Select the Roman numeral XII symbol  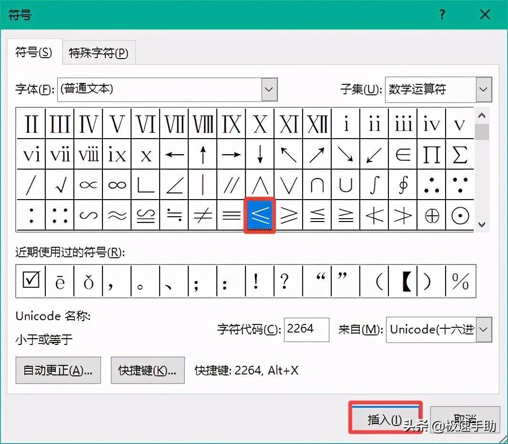[316, 123]
